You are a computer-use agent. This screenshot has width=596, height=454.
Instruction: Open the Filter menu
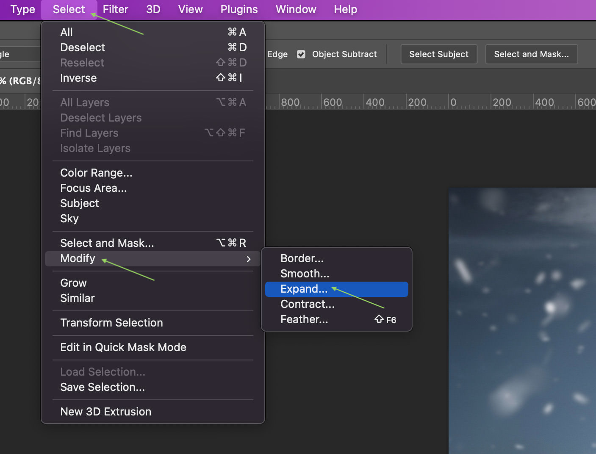coord(115,9)
